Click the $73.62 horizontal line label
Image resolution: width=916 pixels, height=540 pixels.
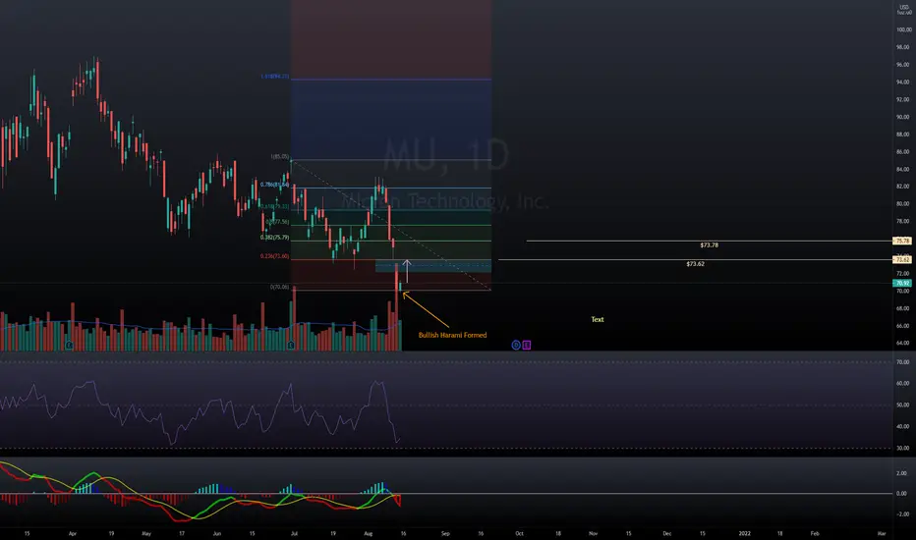[695, 264]
